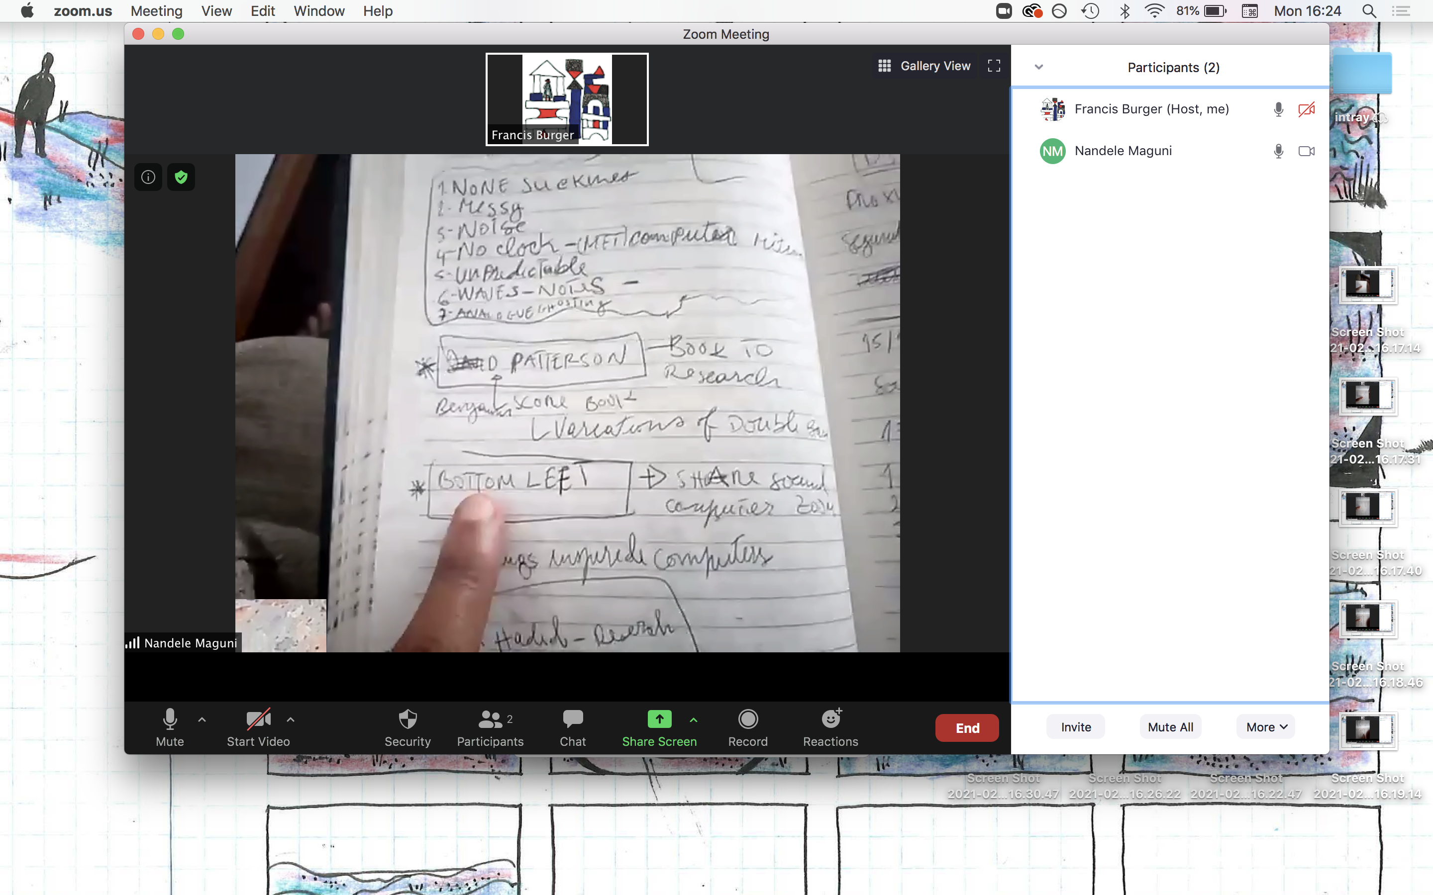Open the Meeting menu in menu bar

pyautogui.click(x=156, y=10)
